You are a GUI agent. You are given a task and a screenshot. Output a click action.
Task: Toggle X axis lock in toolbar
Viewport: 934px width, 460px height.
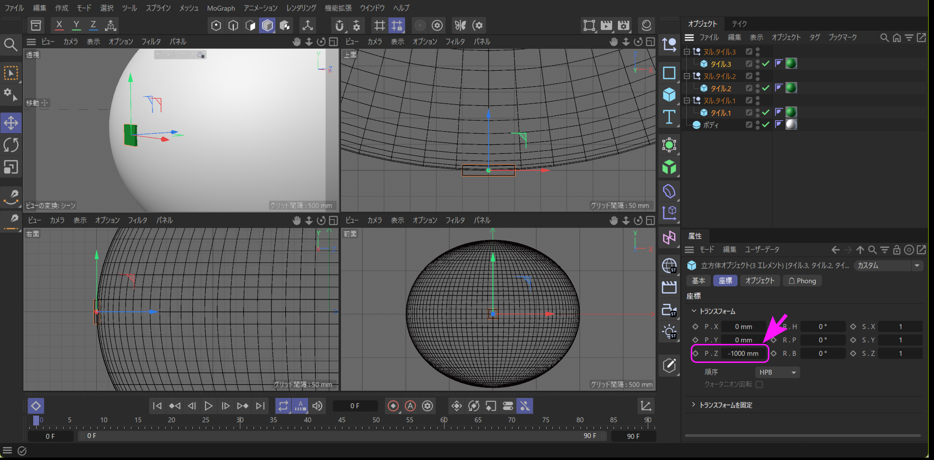(59, 25)
